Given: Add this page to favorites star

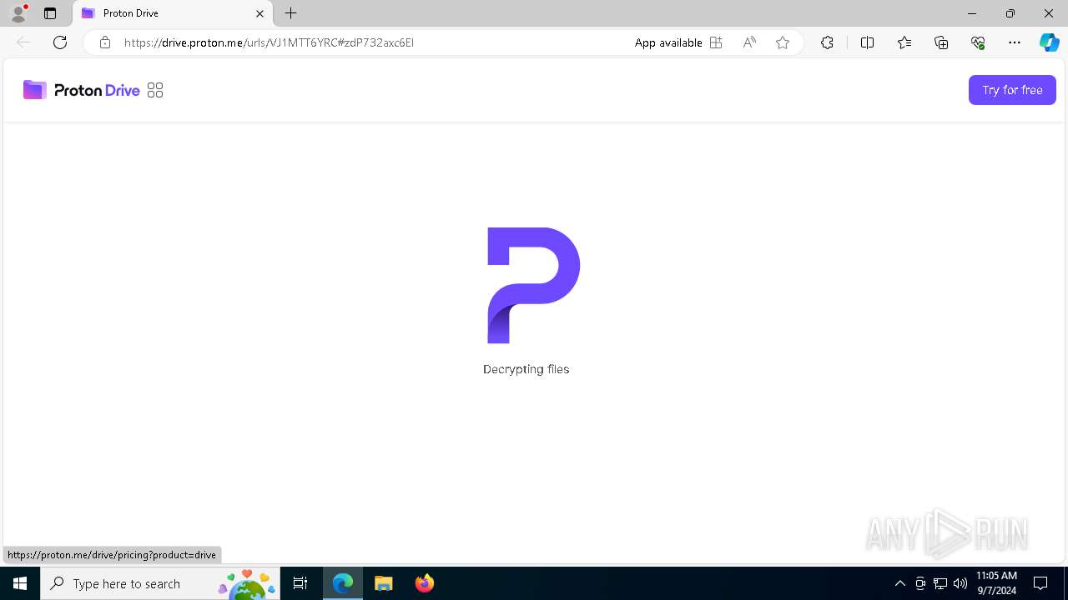Looking at the screenshot, I should 783,42.
